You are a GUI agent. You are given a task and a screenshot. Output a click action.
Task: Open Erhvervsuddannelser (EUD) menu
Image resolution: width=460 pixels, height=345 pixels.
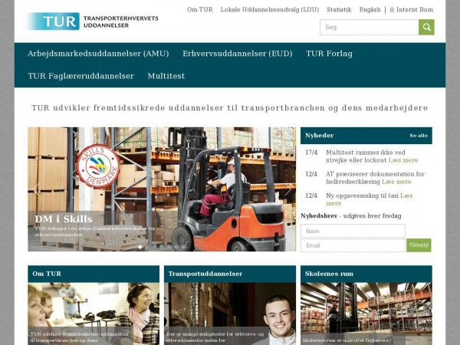point(238,54)
